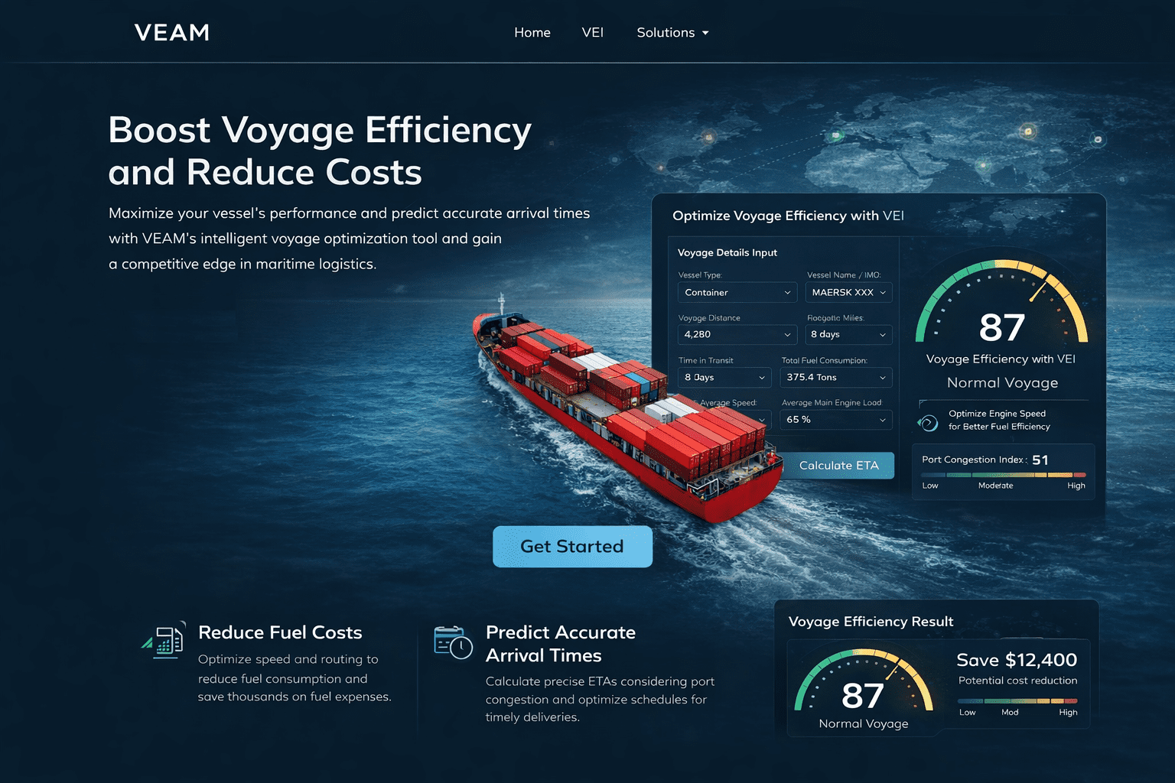Viewport: 1175px width, 783px height.
Task: Expand the Average Main Engine Load dropdown
Action: pos(835,420)
